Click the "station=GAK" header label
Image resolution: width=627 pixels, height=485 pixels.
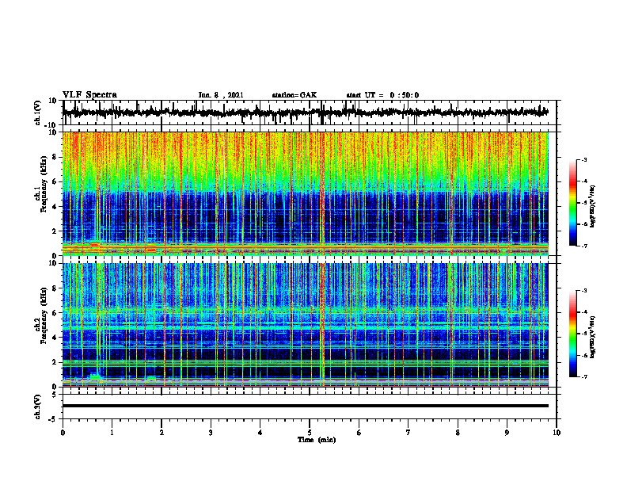click(x=294, y=95)
